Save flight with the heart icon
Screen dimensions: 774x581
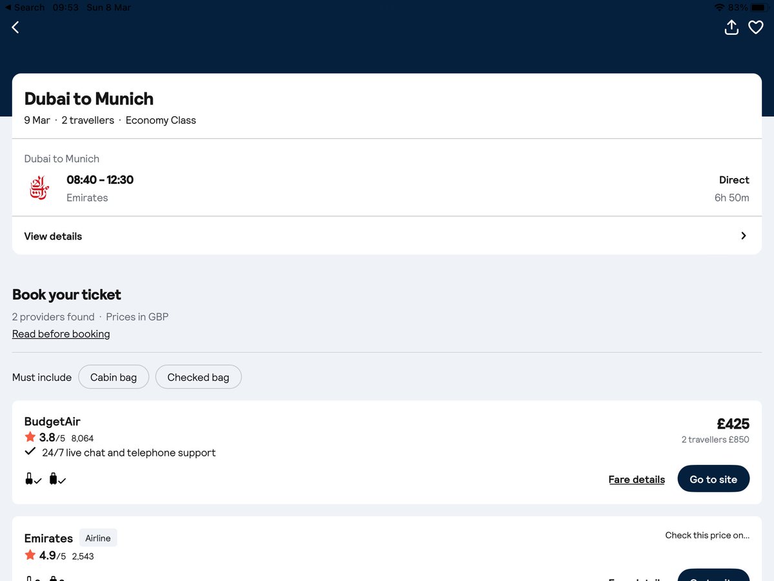click(756, 27)
